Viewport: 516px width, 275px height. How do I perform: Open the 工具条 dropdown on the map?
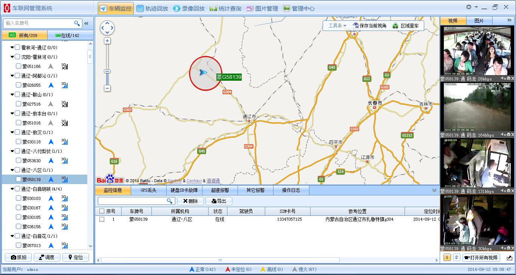(x=337, y=26)
